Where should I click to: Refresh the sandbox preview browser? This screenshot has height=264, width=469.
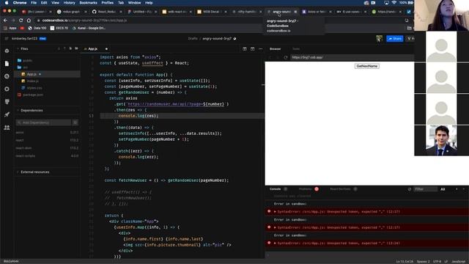(x=286, y=57)
